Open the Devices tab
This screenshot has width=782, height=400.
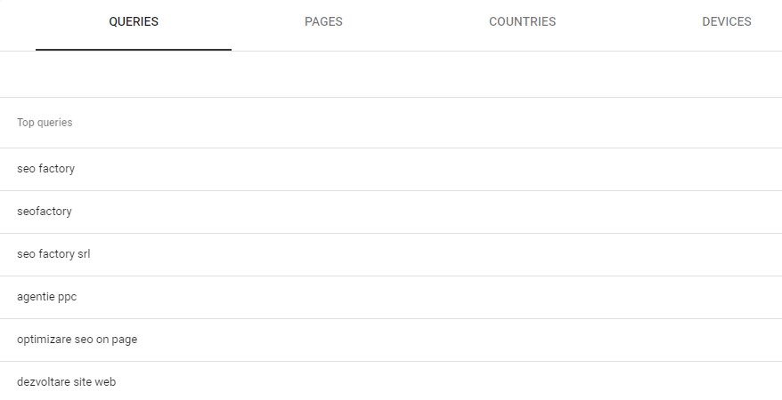click(x=726, y=22)
